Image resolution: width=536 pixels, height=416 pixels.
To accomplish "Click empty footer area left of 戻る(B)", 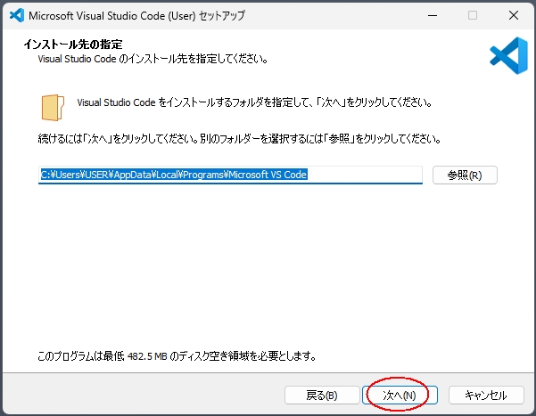I will (143, 395).
